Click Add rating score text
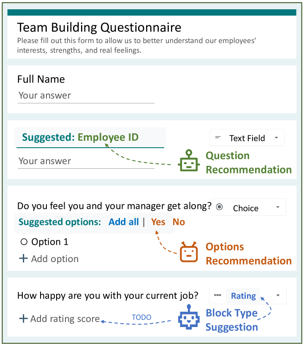Viewport: 304px width, 346px height. coord(65,319)
